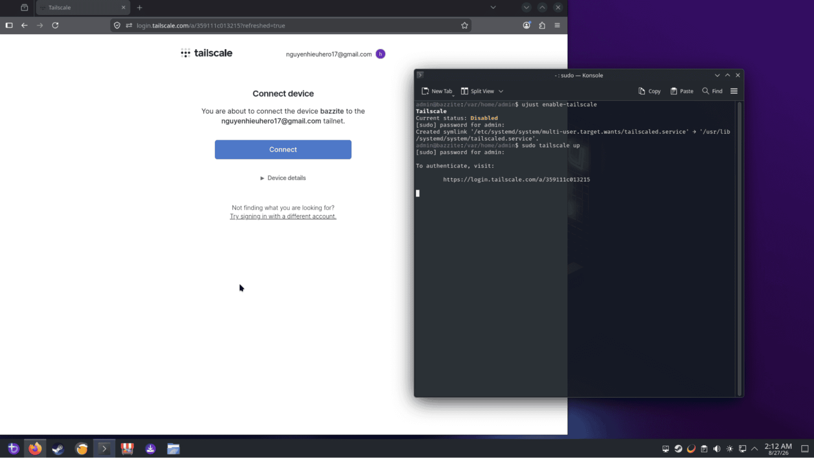Click the Steam system tray icon

click(678, 449)
